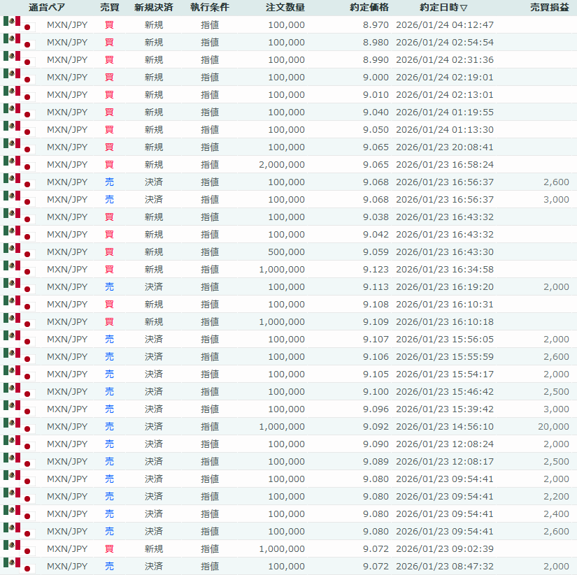Click the blue 売 label in the 15:39:42 row
The width and height of the screenshot is (577, 575).
click(x=109, y=409)
